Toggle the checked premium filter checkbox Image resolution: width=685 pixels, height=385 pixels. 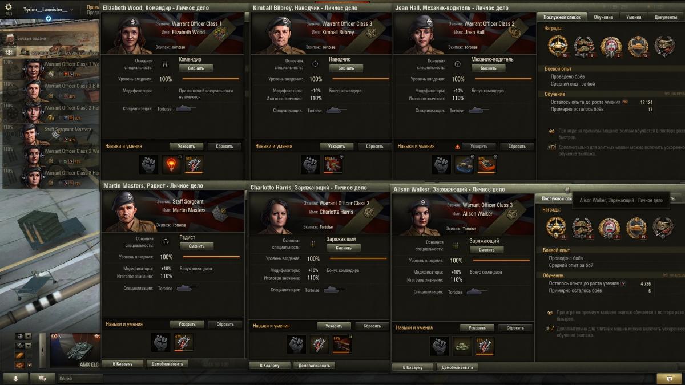(30, 365)
